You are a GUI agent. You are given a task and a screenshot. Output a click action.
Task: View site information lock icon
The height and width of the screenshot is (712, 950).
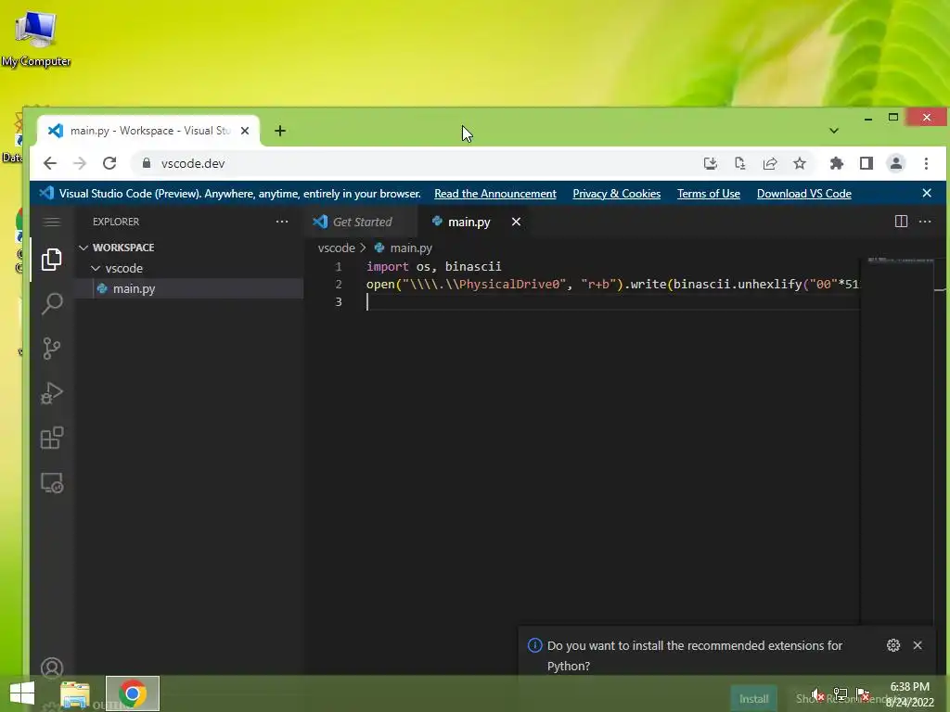coord(146,163)
